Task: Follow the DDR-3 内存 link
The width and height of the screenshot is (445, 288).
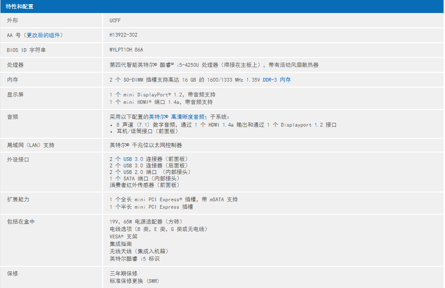Action: click(x=277, y=80)
